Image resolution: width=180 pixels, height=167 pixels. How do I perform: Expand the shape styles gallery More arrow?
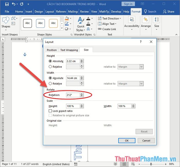tap(62, 28)
